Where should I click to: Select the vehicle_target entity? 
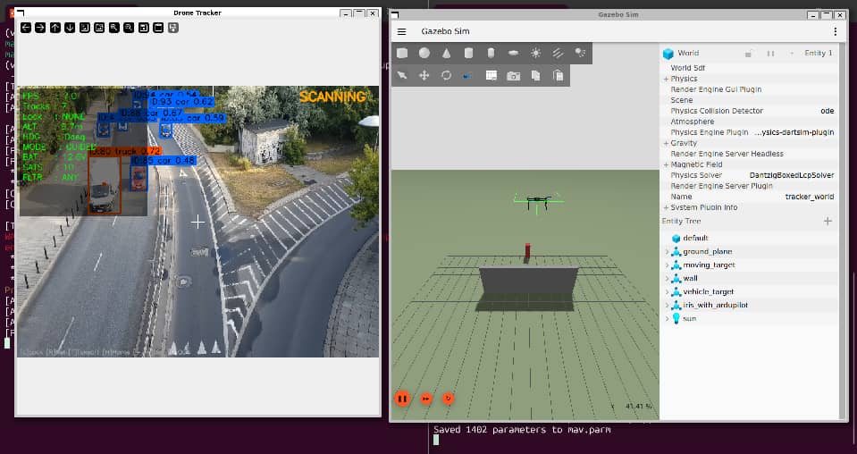pos(709,291)
